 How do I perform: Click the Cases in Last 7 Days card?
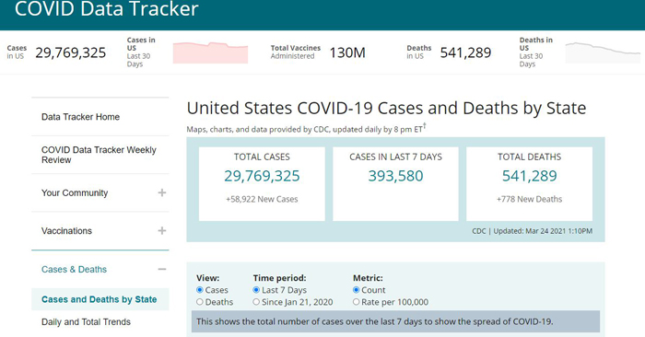(x=395, y=184)
